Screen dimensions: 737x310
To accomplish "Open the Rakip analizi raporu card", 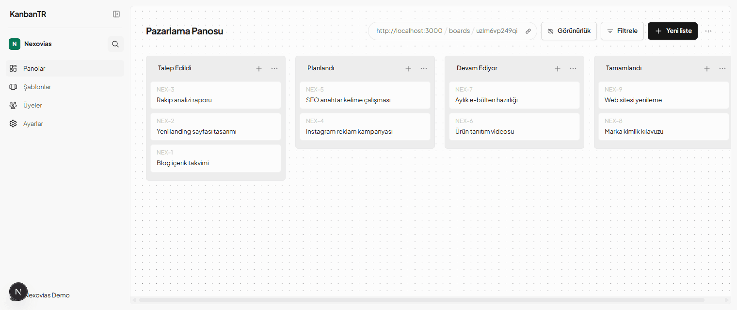I will click(x=216, y=95).
